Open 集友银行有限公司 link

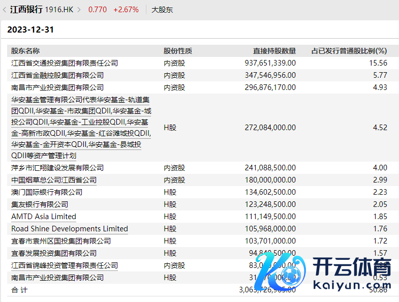click(x=40, y=204)
